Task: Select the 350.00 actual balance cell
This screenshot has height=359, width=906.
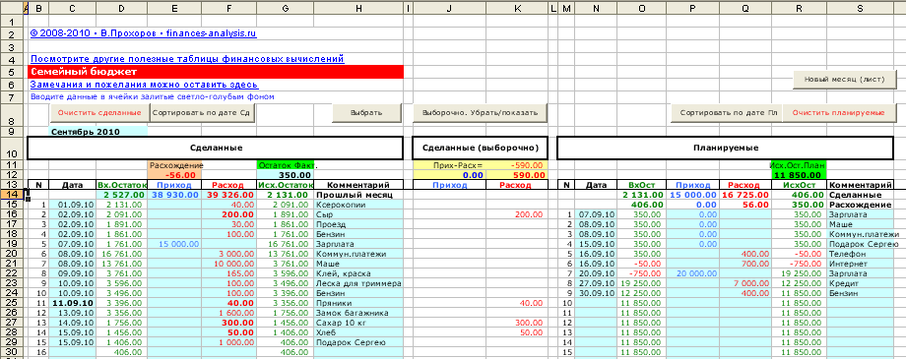Action: coord(286,175)
